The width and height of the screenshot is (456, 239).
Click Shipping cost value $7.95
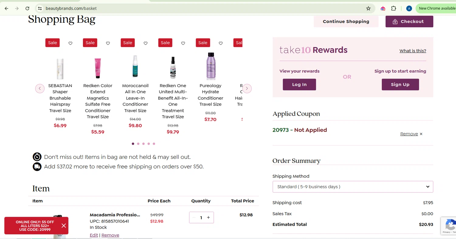428,203
